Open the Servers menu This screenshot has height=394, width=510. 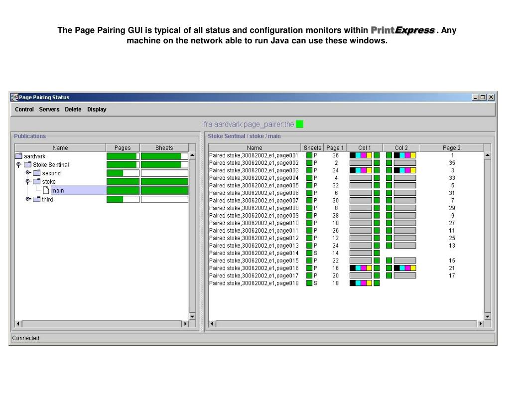[49, 109]
